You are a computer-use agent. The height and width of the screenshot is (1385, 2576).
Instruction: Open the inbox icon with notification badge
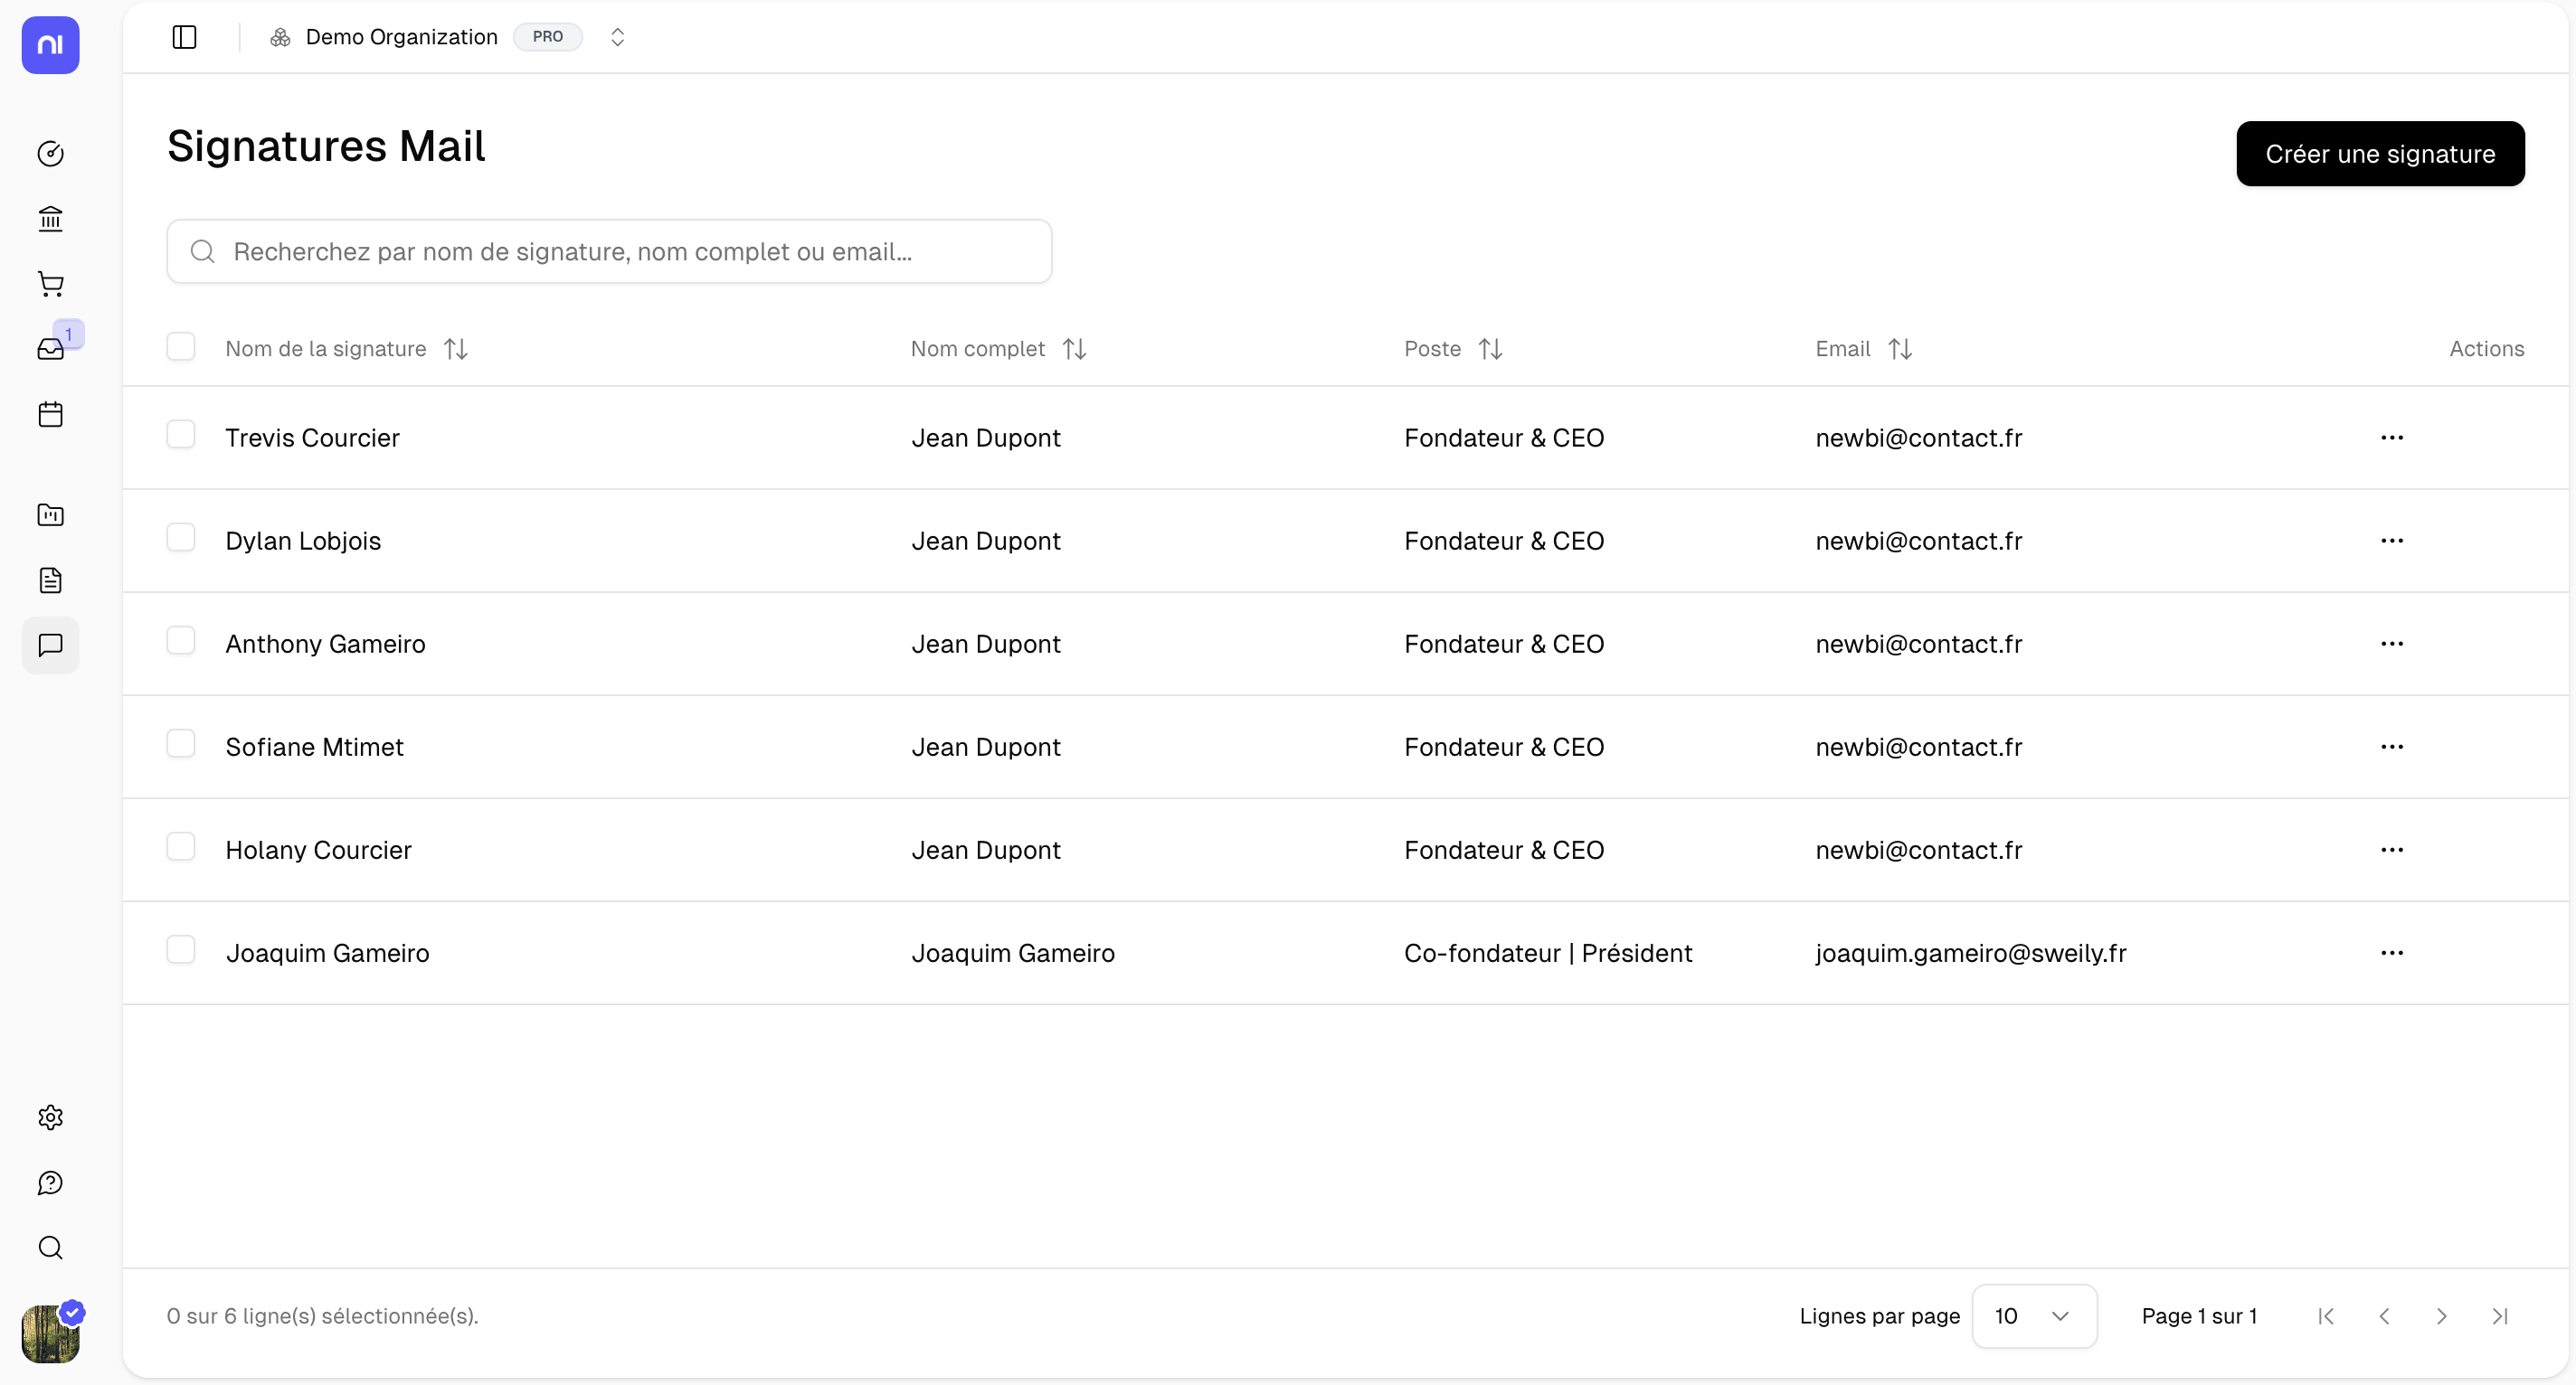[50, 349]
